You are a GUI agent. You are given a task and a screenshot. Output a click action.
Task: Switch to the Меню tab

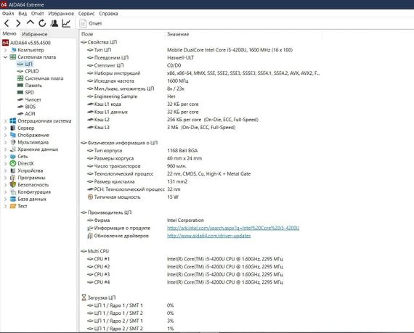(9, 34)
